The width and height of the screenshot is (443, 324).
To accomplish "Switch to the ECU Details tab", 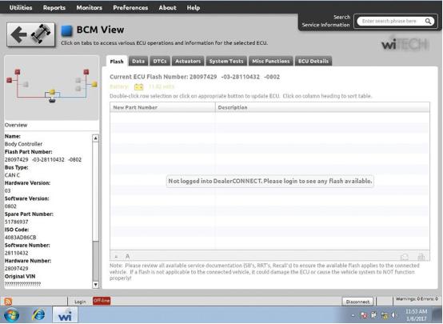I will [313, 61].
